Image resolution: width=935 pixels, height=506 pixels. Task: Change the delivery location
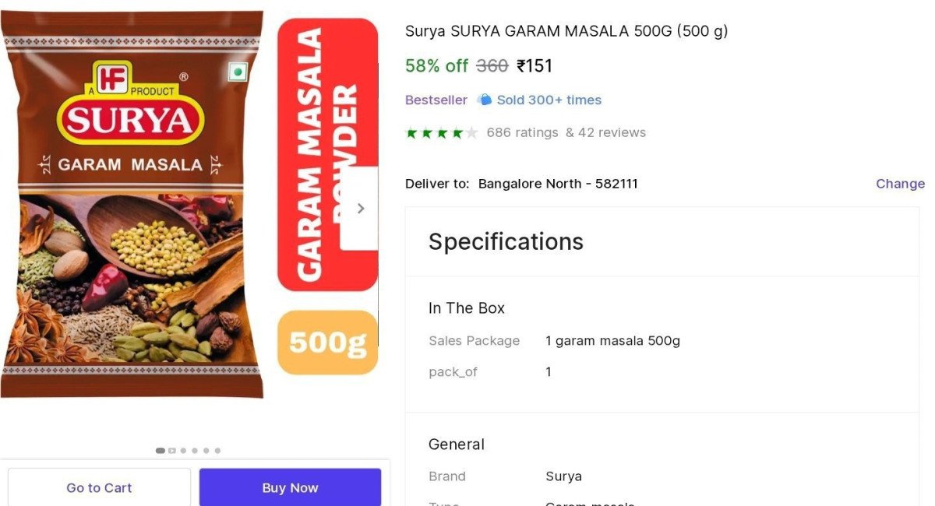pos(900,184)
